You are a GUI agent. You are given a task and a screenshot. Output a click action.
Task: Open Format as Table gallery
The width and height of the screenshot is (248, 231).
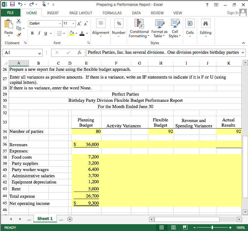pyautogui.click(x=160, y=29)
